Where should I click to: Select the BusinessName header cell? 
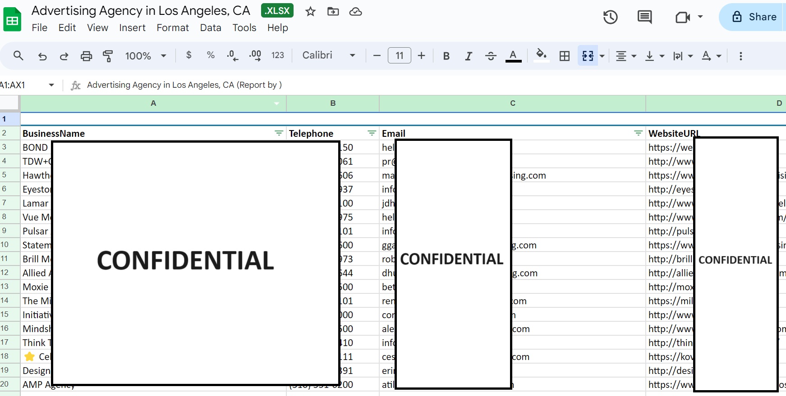(x=153, y=133)
